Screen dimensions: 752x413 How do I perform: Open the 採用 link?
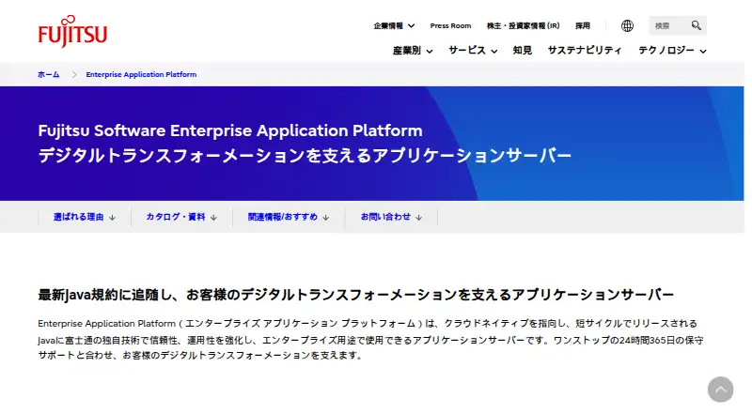583,26
